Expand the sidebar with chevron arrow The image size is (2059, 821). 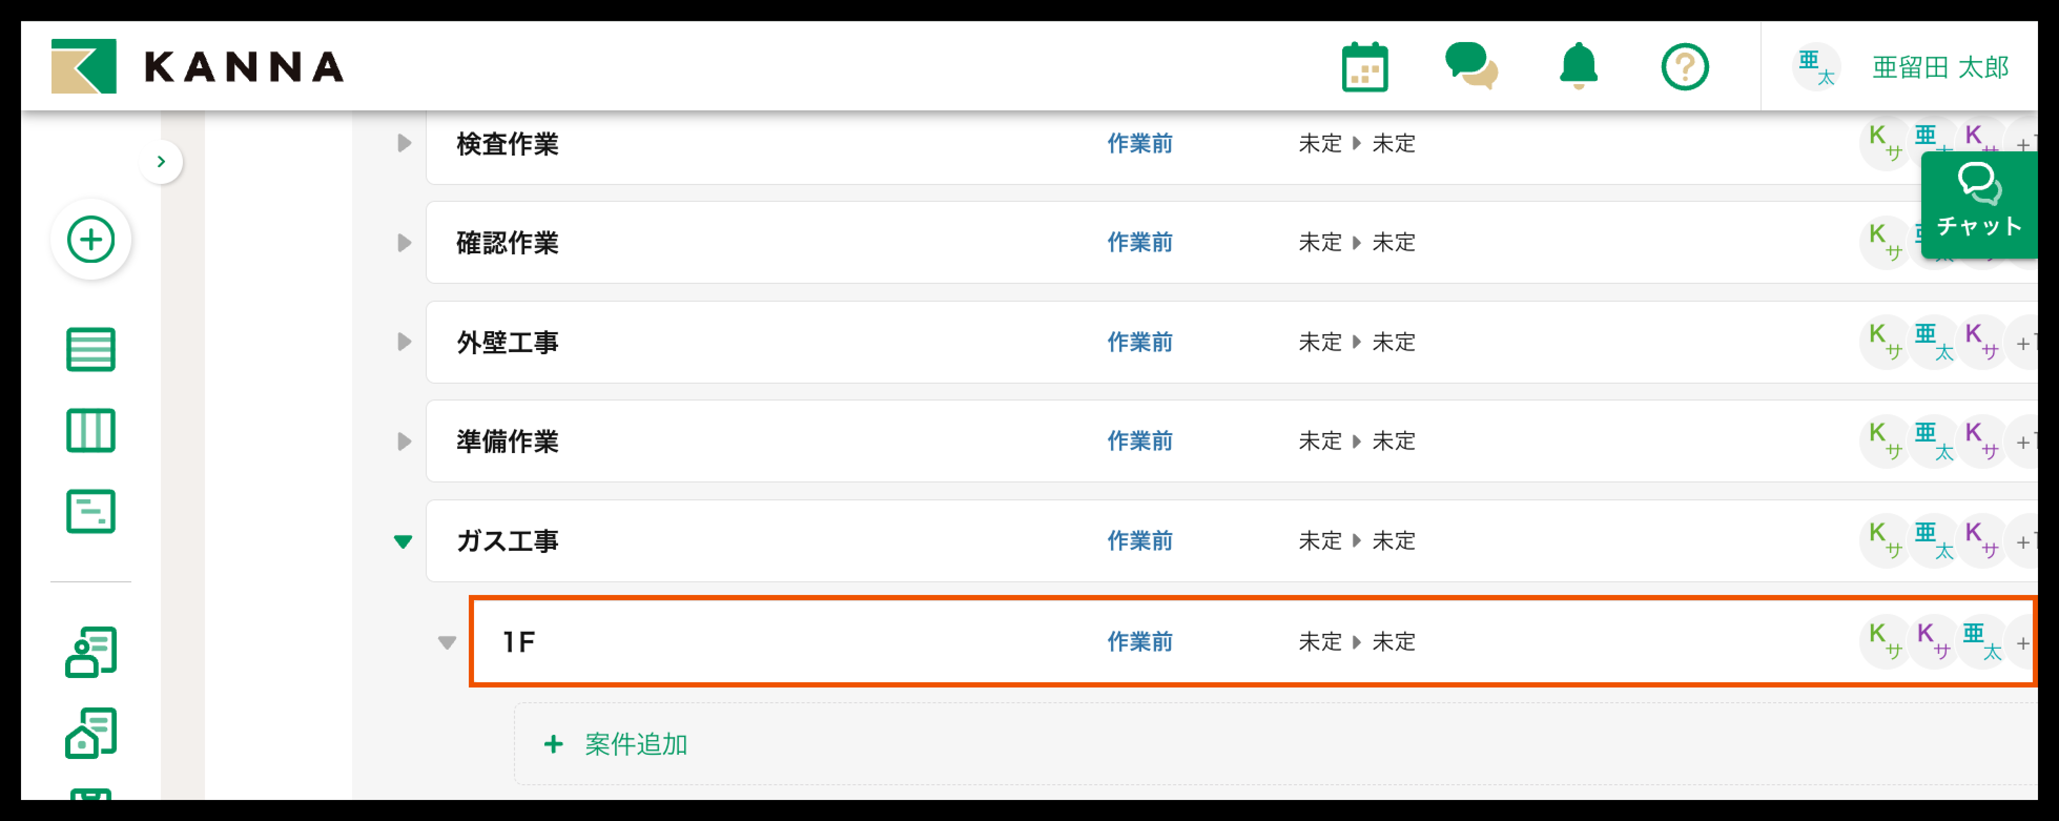[161, 161]
